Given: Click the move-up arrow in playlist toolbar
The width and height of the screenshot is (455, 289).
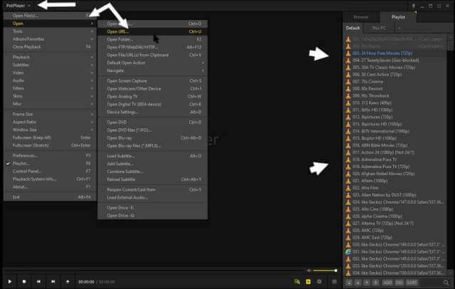Looking at the screenshot, I should tap(358, 283).
